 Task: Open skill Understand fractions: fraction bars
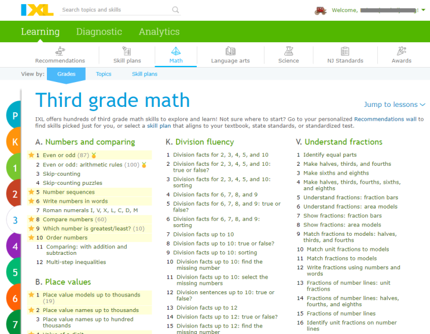351,198
